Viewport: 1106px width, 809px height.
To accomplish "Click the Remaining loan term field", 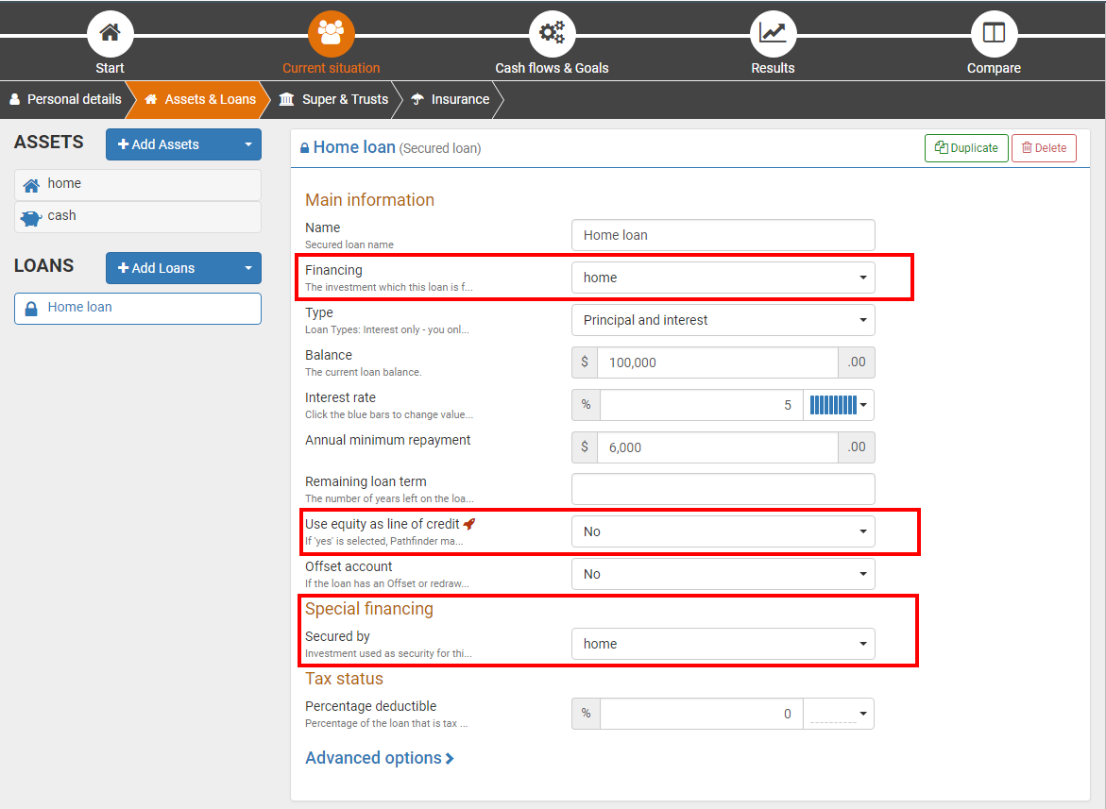I will 723,489.
